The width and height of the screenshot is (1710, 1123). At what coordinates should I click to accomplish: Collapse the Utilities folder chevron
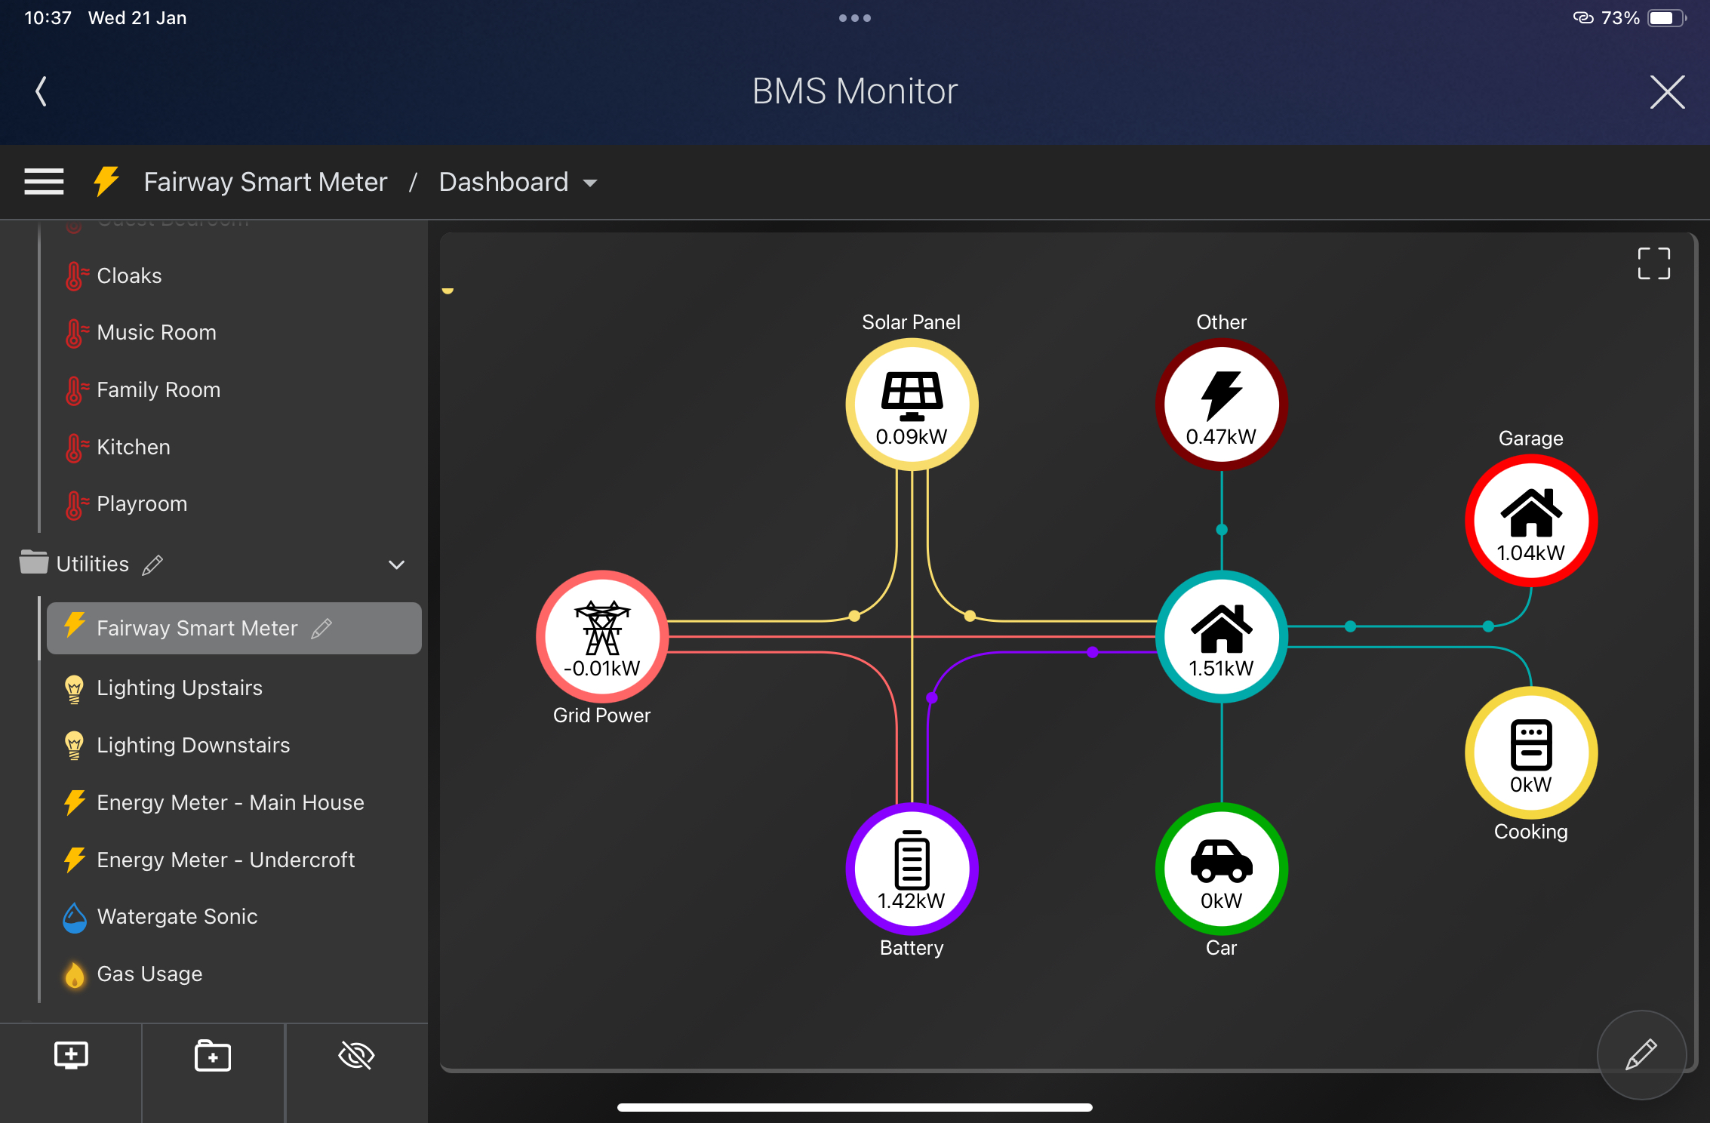[x=396, y=565]
